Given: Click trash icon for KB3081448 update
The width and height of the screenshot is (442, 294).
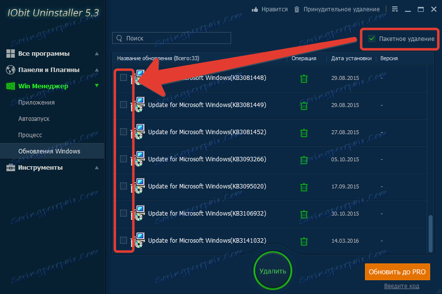Looking at the screenshot, I should pos(304,78).
